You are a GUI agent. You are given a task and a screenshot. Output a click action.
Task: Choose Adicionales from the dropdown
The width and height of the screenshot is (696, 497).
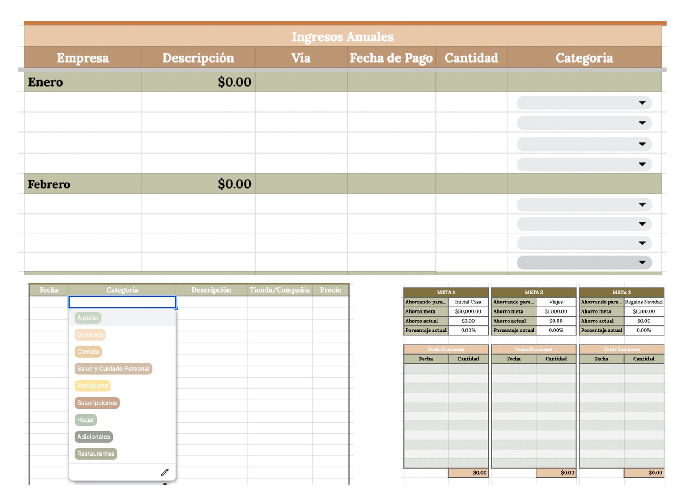(x=93, y=437)
